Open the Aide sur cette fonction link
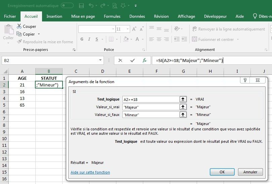The height and width of the screenshot is (184, 272). click(90, 172)
